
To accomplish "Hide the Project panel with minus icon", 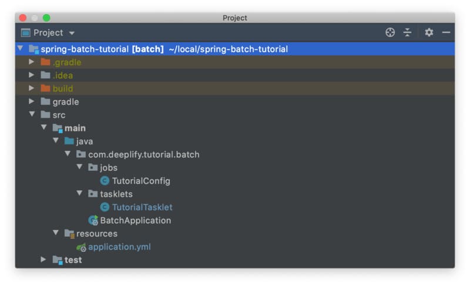I will click(x=446, y=32).
